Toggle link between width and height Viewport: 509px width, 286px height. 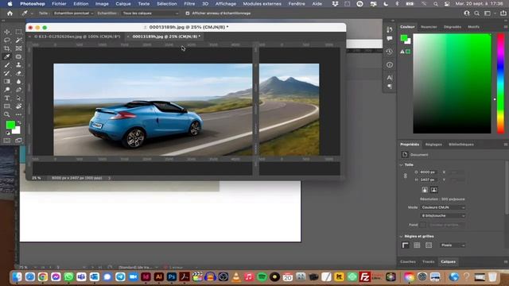point(405,176)
